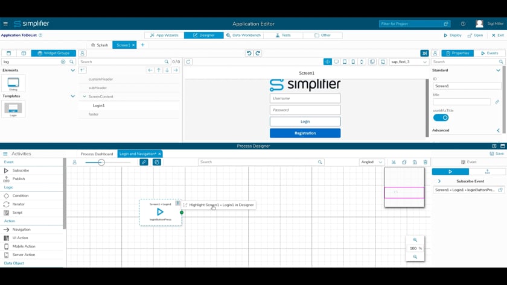This screenshot has height=285, width=507.
Task: Expand the Advanced properties section
Action: pos(499,130)
